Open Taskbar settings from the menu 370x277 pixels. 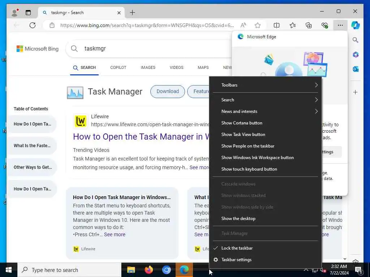pos(266,260)
